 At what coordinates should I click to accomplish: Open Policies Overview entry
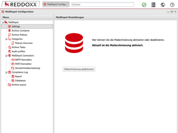[24, 43]
